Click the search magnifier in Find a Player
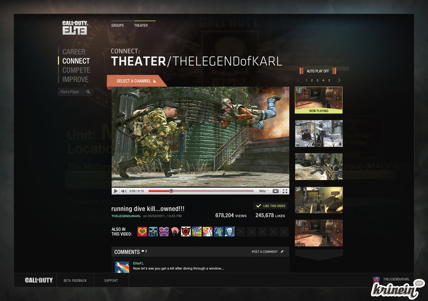This screenshot has height=301, width=428. pyautogui.click(x=88, y=92)
